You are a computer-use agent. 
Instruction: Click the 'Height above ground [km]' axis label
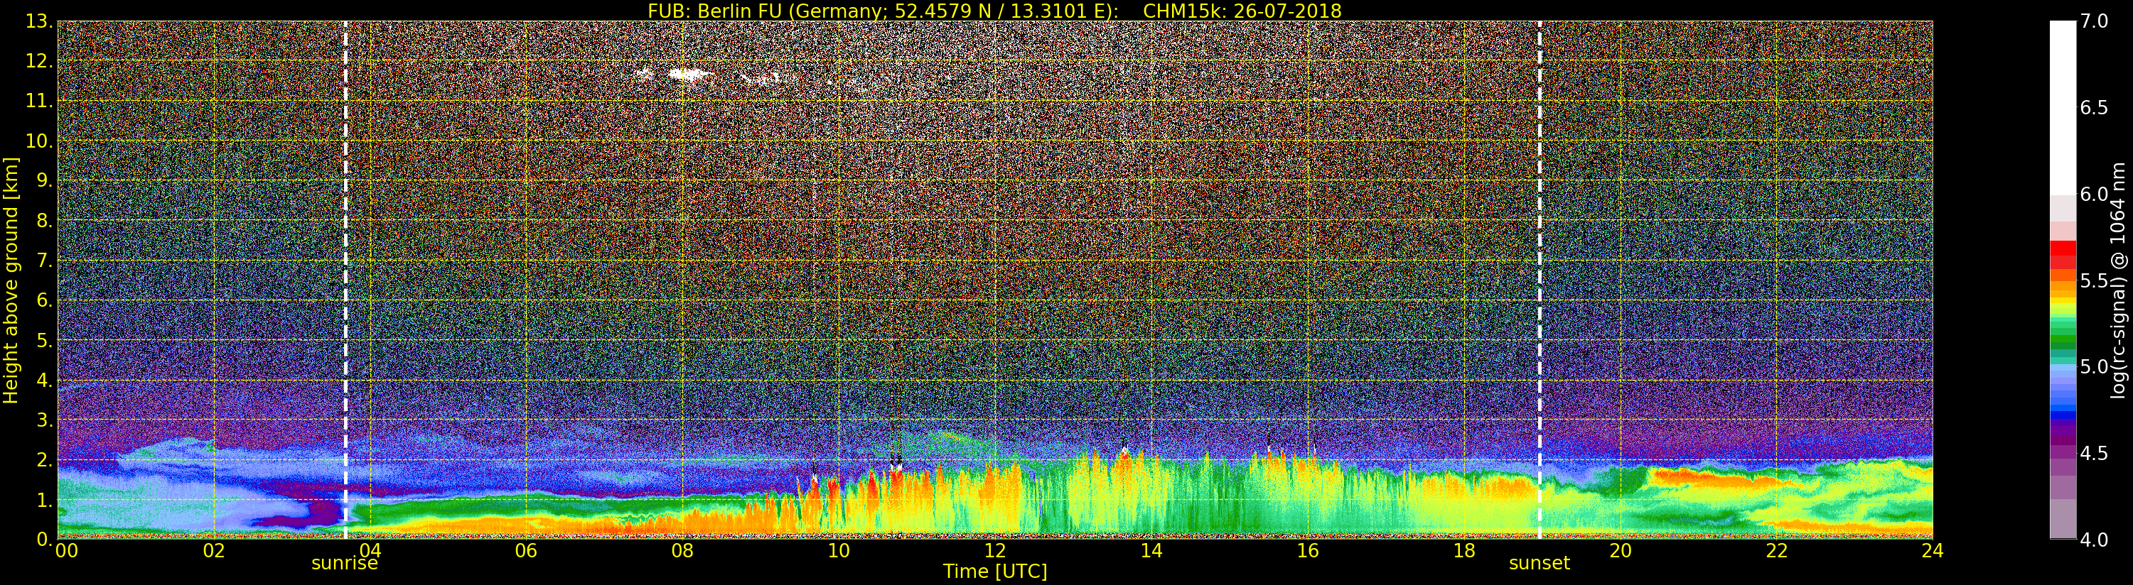pos(11,280)
